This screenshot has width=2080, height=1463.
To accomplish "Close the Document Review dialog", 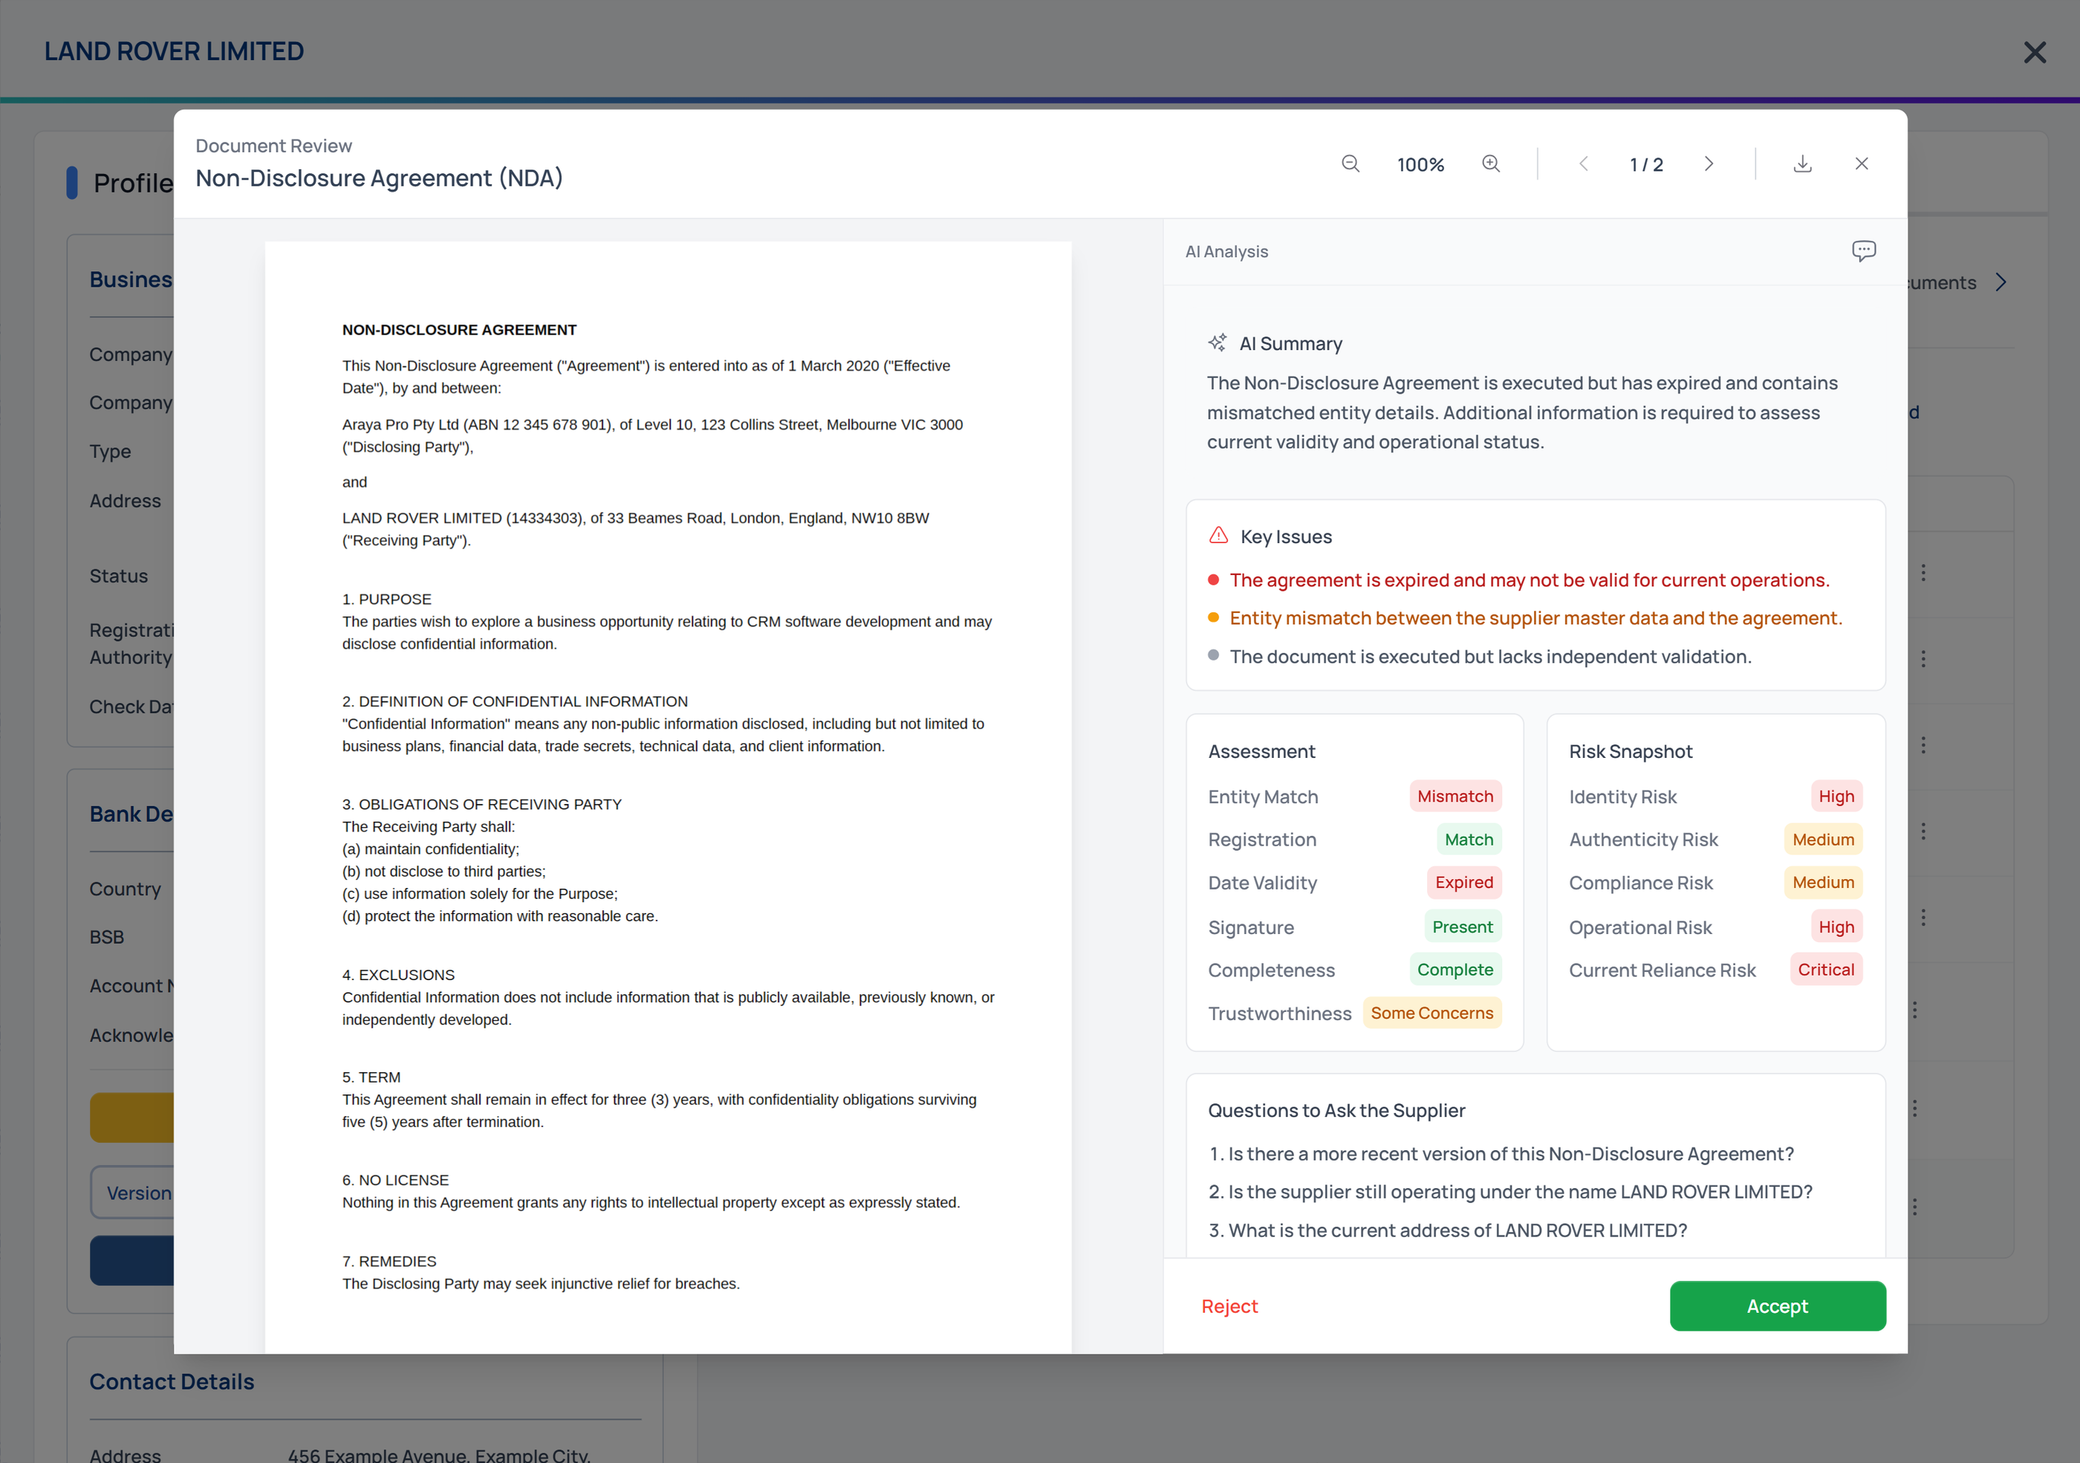I will [1861, 164].
